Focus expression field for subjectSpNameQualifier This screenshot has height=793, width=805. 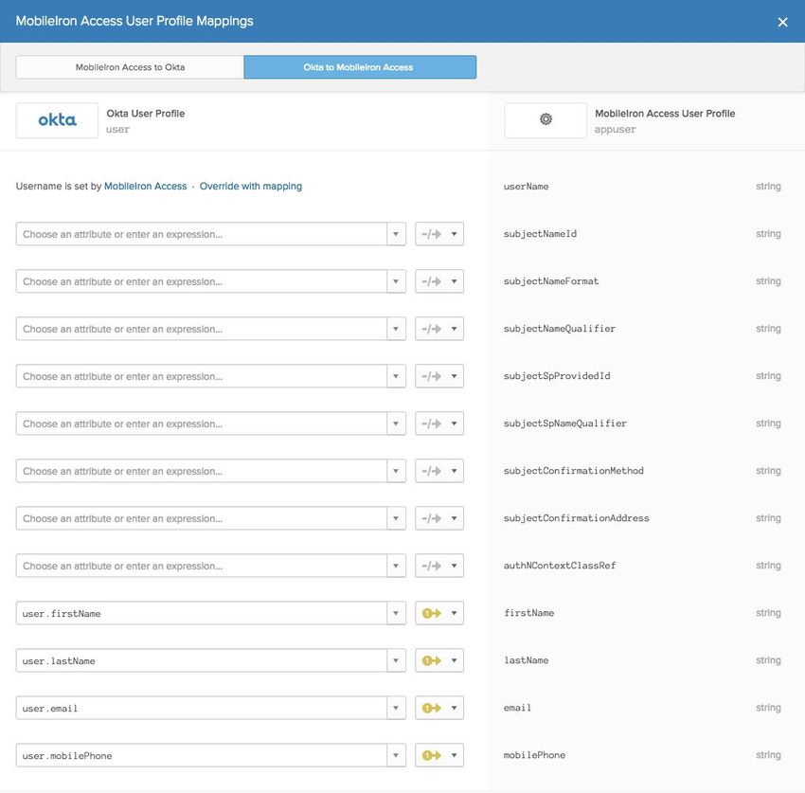(x=201, y=424)
